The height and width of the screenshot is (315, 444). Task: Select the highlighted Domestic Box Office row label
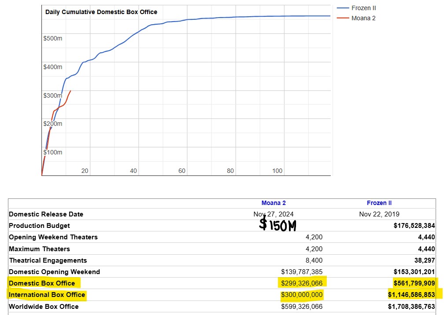coord(42,283)
